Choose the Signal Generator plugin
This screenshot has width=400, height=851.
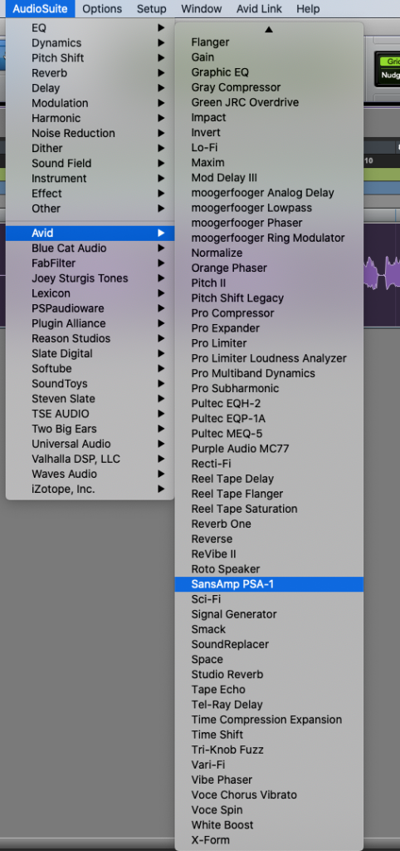click(x=269, y=614)
